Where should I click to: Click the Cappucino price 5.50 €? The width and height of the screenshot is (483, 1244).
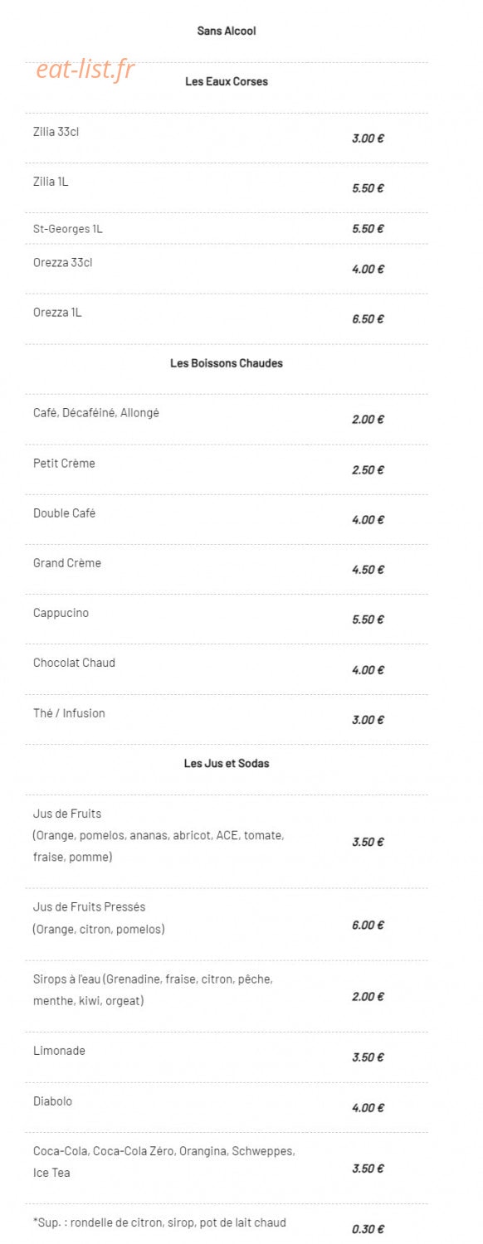coord(368,620)
